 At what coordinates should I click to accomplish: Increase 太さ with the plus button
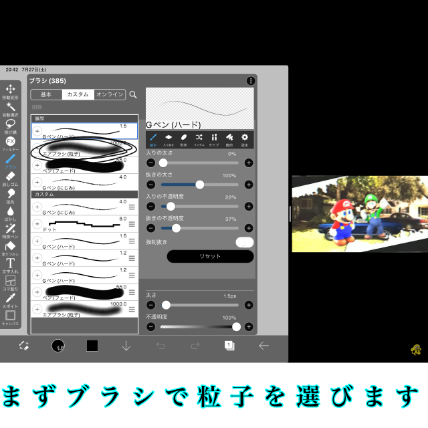[249, 305]
